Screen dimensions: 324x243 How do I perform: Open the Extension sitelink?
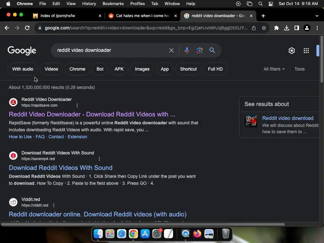point(77,137)
